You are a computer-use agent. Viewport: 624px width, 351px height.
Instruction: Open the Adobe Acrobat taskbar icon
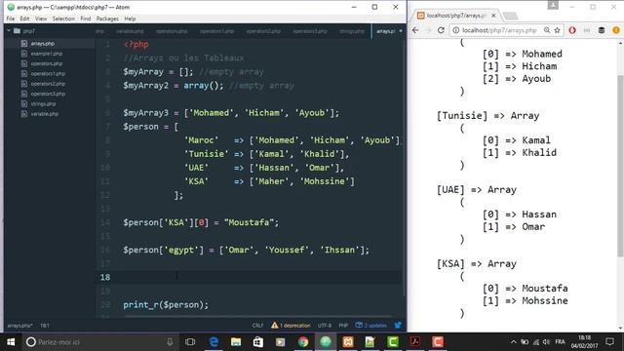click(x=415, y=342)
